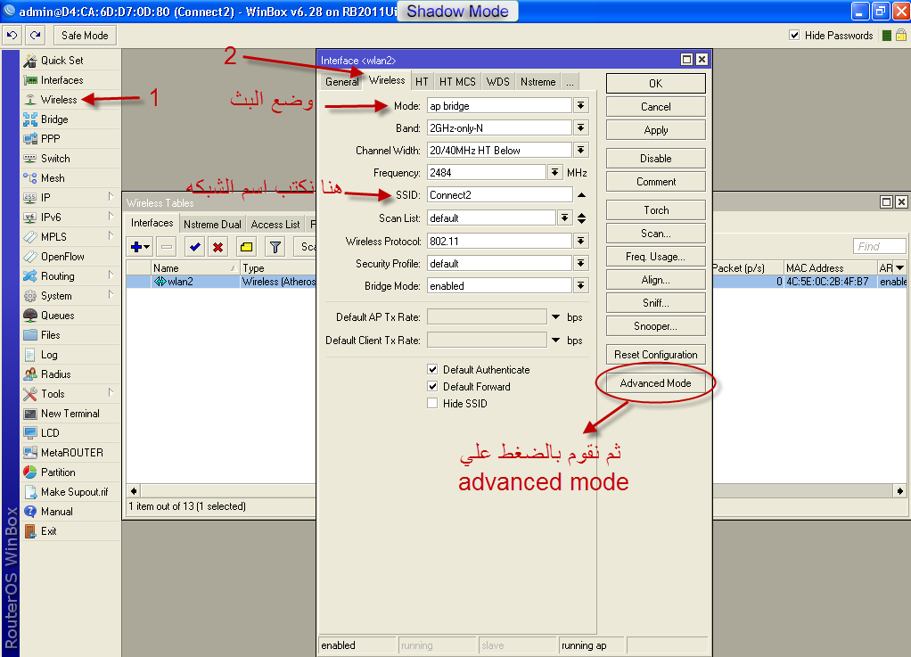The image size is (911, 657).
Task: Click the Undo arrow icon in toolbar
Action: tap(12, 36)
